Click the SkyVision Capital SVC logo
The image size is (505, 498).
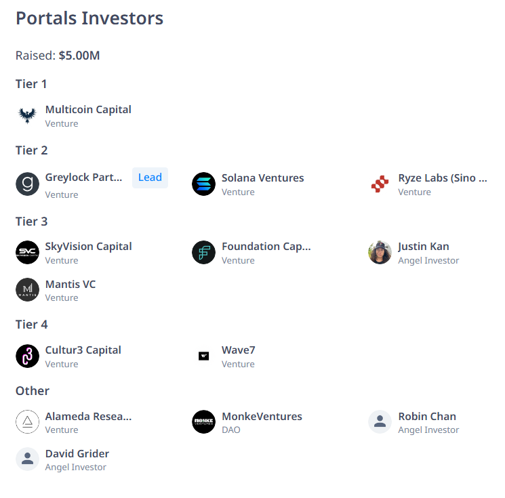tap(27, 252)
